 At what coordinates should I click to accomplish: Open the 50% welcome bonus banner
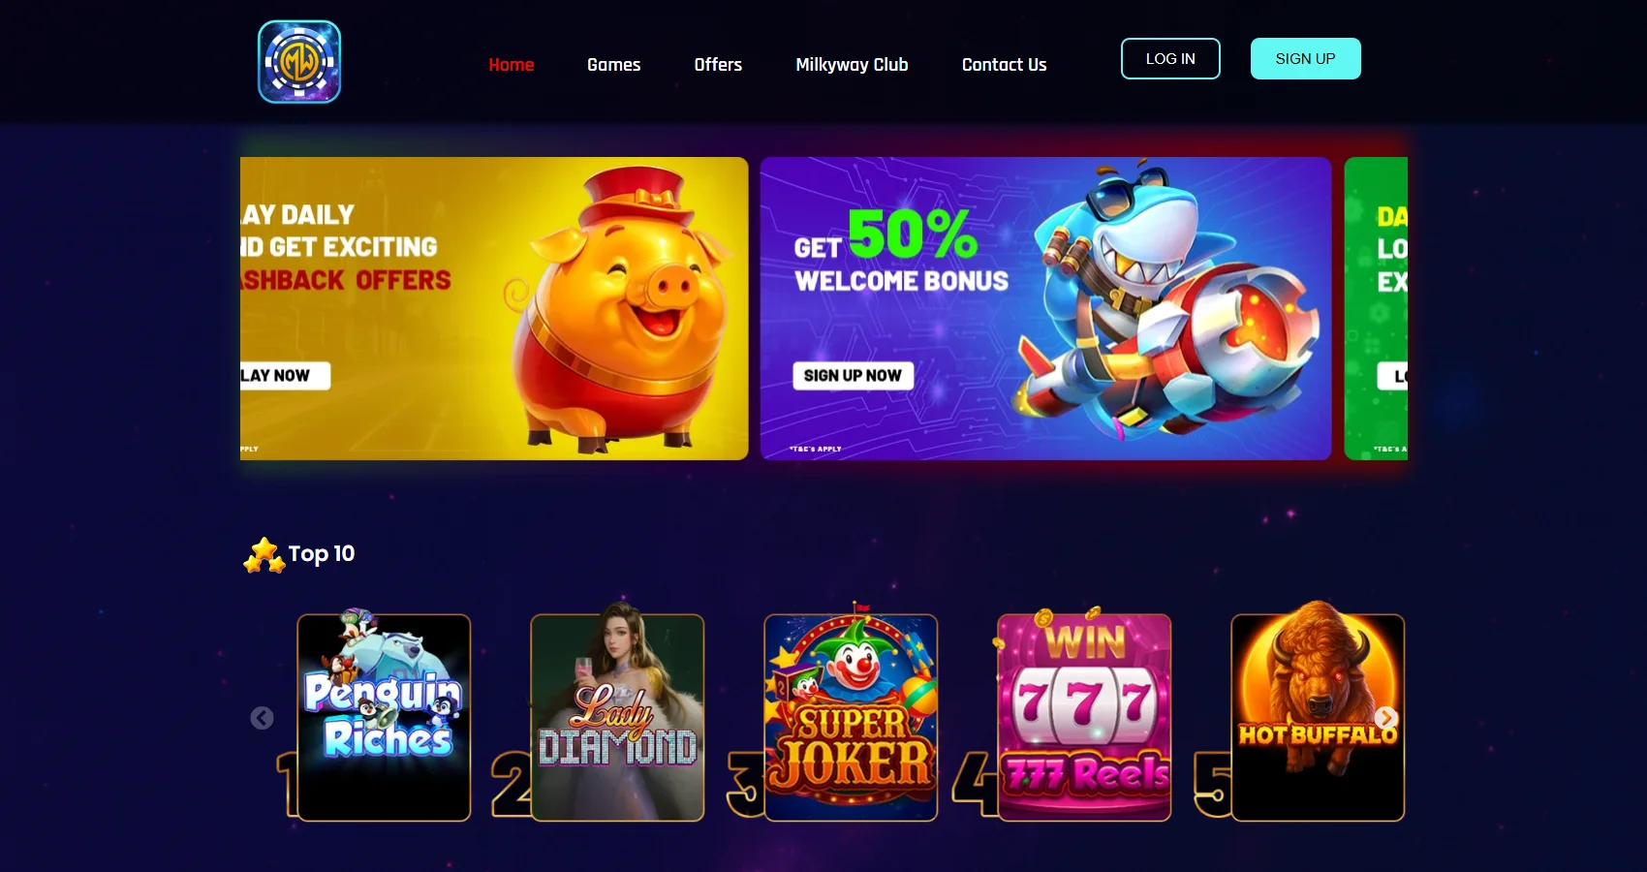click(1045, 308)
